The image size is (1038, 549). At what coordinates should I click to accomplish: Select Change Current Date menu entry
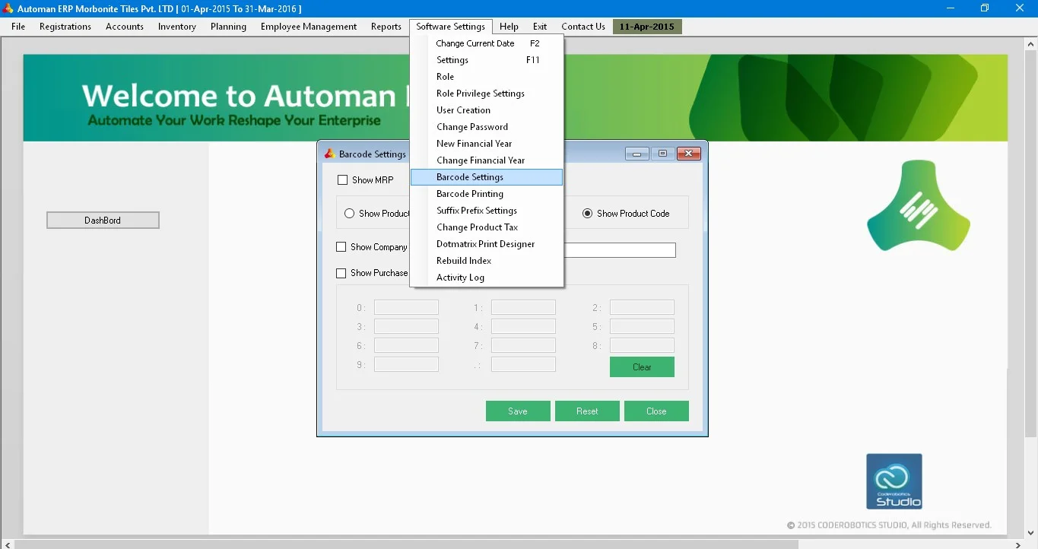pyautogui.click(x=487, y=43)
